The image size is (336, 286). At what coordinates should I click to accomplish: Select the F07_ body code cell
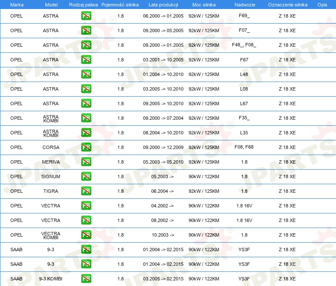[244, 30]
